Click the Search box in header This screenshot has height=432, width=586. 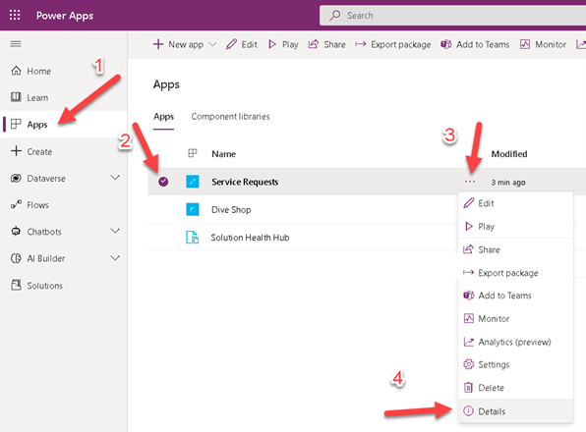click(452, 16)
